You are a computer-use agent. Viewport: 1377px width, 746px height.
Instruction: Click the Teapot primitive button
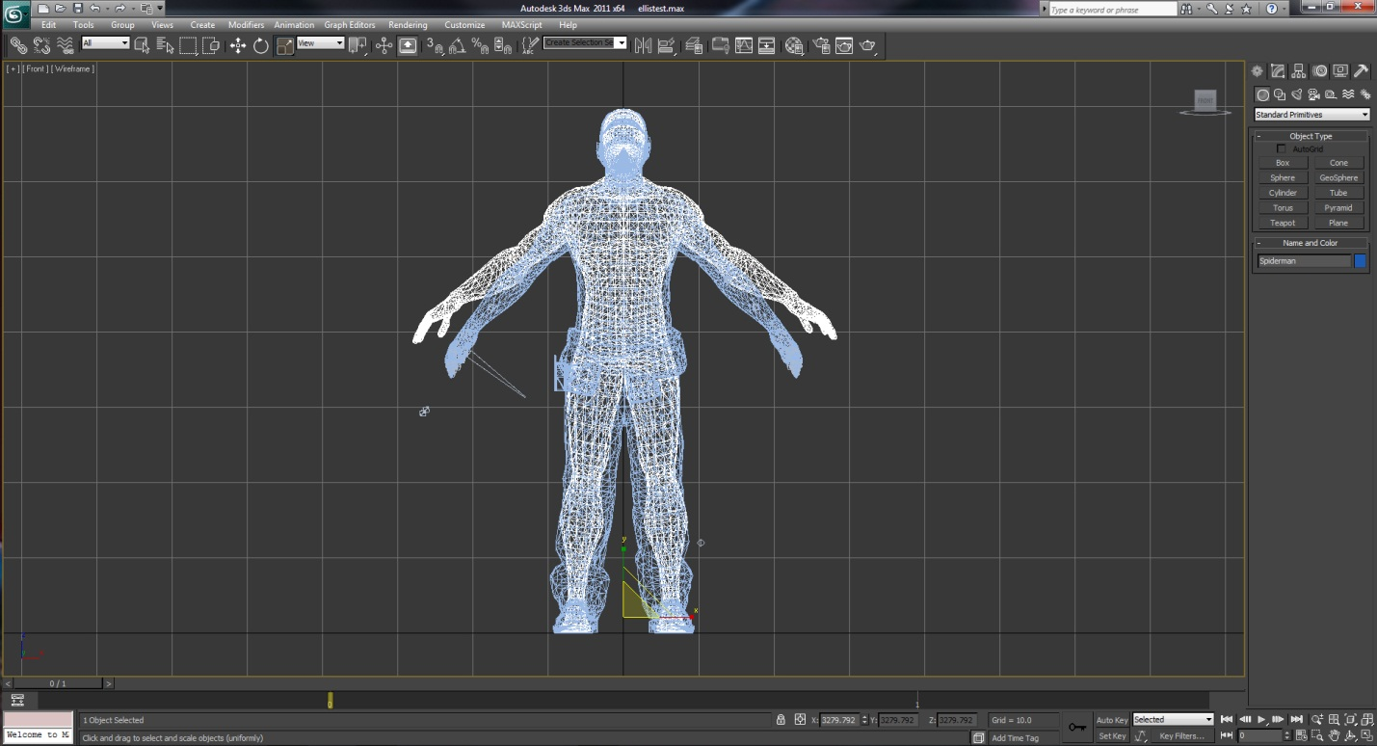click(1283, 223)
